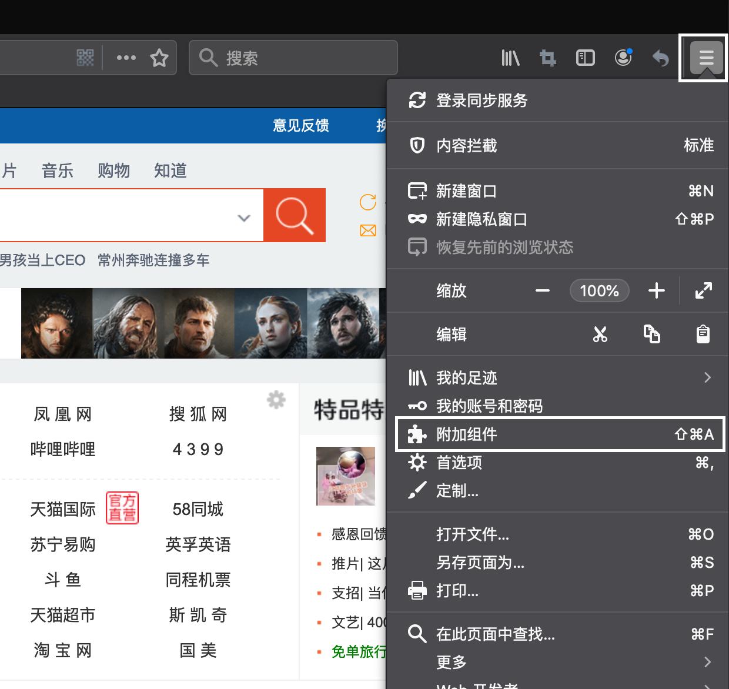Bookmark this page with the star icon
Screen dimensions: 729x689
click(x=159, y=58)
